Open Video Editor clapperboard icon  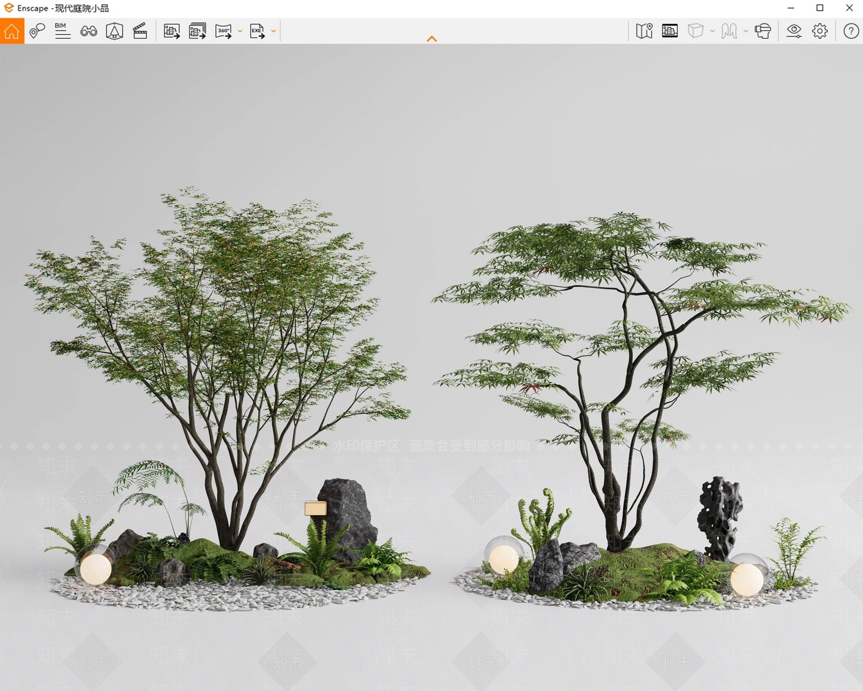tap(140, 31)
